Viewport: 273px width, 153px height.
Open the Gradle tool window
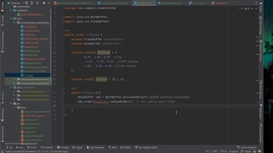click(261, 7)
